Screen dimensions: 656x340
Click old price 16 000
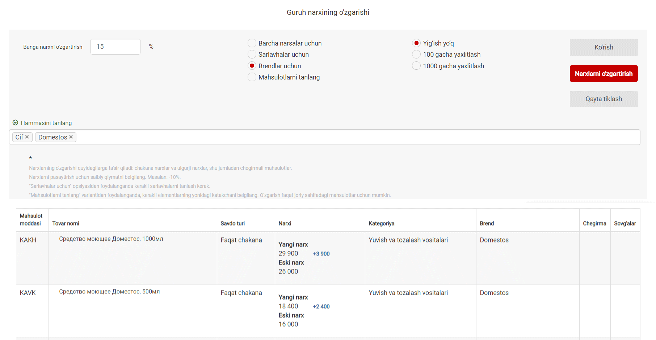288,324
